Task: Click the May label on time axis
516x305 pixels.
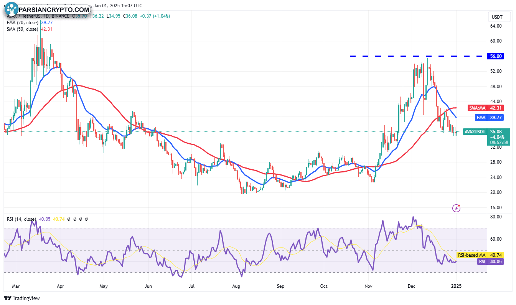Action: click(x=104, y=286)
